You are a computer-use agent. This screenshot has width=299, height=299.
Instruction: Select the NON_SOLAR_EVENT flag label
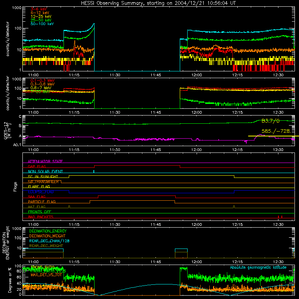45,172
